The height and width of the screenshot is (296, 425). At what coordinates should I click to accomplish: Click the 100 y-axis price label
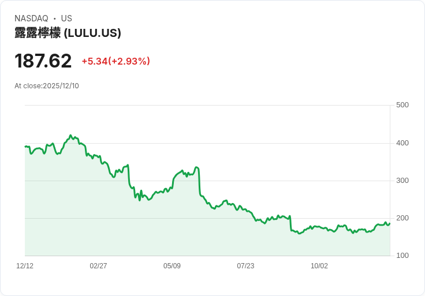pos(402,256)
